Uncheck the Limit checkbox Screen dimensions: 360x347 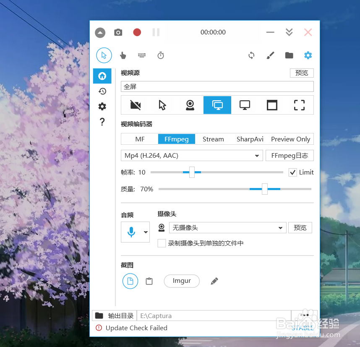[293, 172]
